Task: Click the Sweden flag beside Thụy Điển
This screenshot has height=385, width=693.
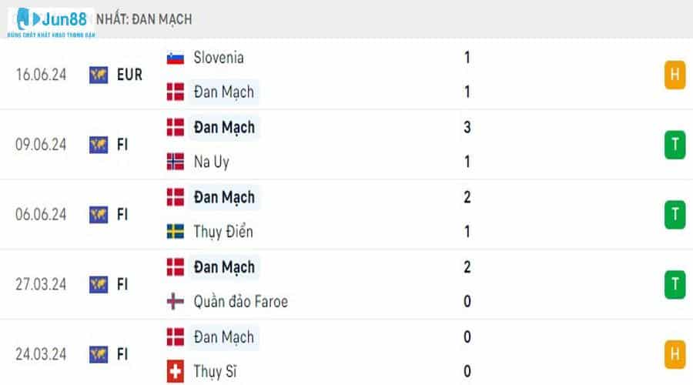Action: pos(176,232)
